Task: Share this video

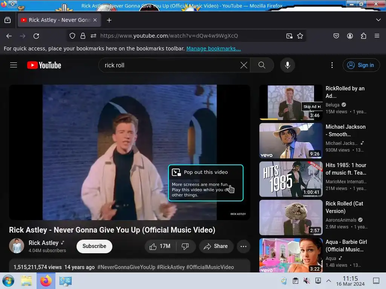Action: (216, 246)
